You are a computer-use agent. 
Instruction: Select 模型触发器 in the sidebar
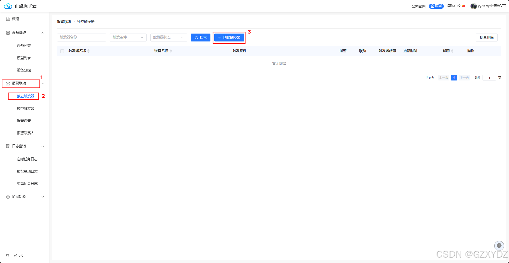(x=26, y=108)
